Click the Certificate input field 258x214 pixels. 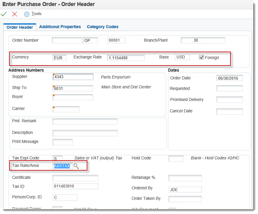(75, 178)
